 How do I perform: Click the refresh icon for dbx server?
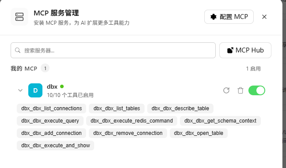click(x=226, y=90)
